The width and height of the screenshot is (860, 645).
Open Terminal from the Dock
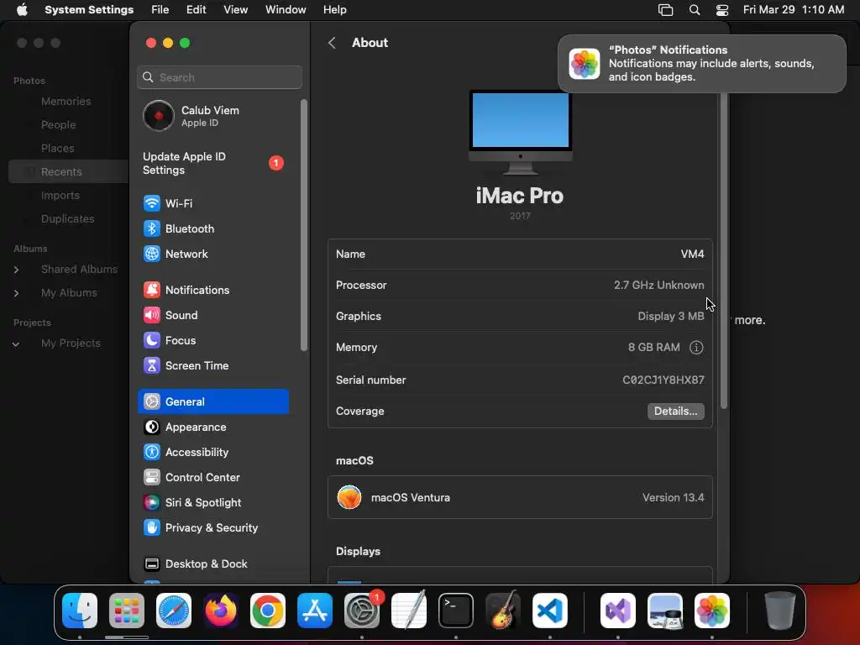click(456, 611)
